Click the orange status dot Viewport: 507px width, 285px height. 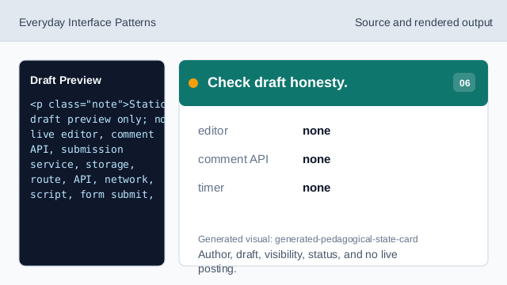(193, 83)
